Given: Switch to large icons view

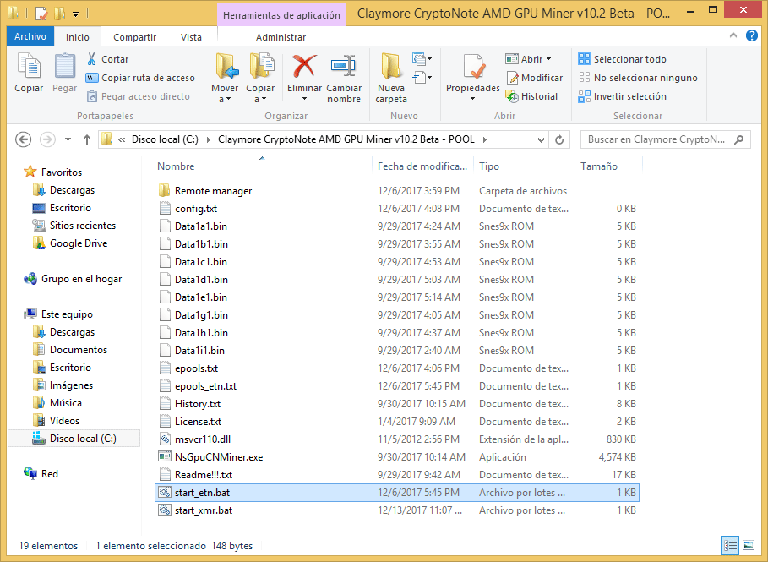Looking at the screenshot, I should (x=749, y=545).
